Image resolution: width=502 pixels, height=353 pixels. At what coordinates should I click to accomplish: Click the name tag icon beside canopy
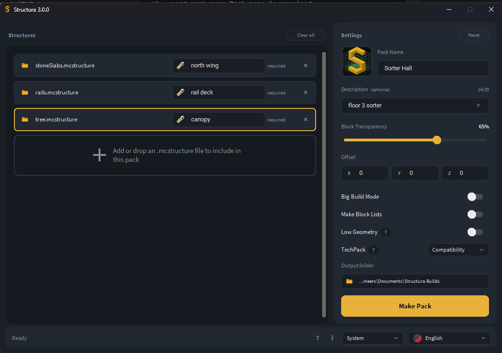click(180, 119)
